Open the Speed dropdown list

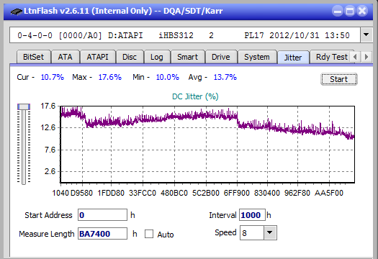click(x=270, y=232)
